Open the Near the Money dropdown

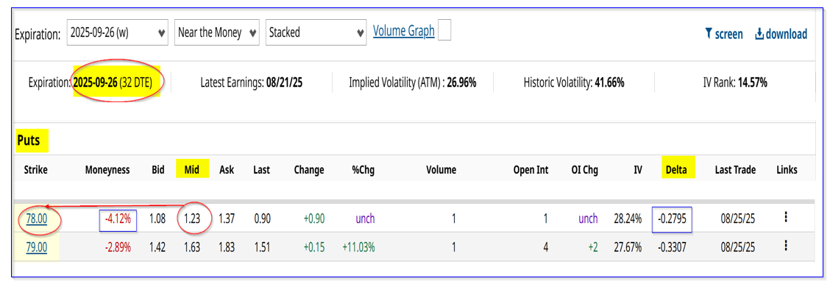point(217,33)
